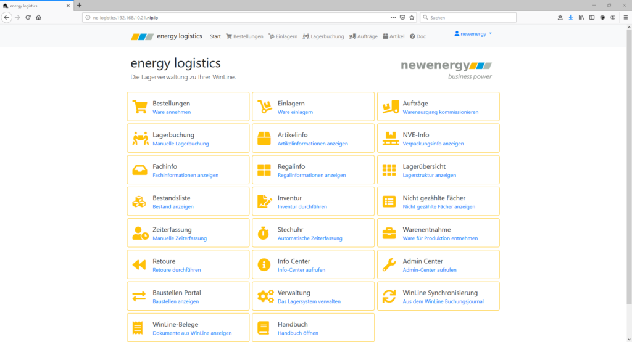Open the browser downloads arrow icon
Viewport: 632px width, 342px height.
pos(571,17)
